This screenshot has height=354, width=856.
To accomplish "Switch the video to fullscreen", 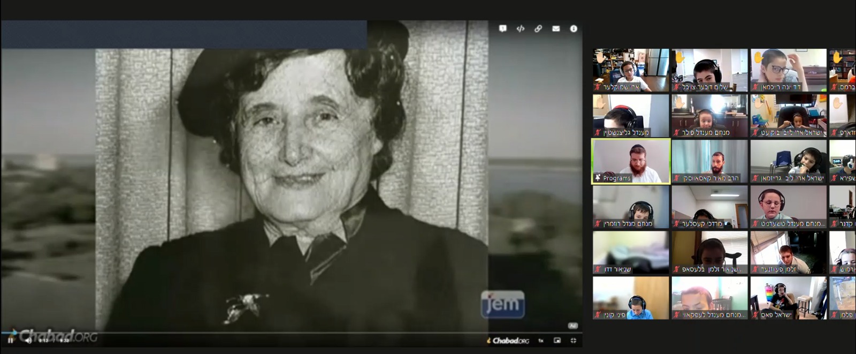I will tap(574, 341).
